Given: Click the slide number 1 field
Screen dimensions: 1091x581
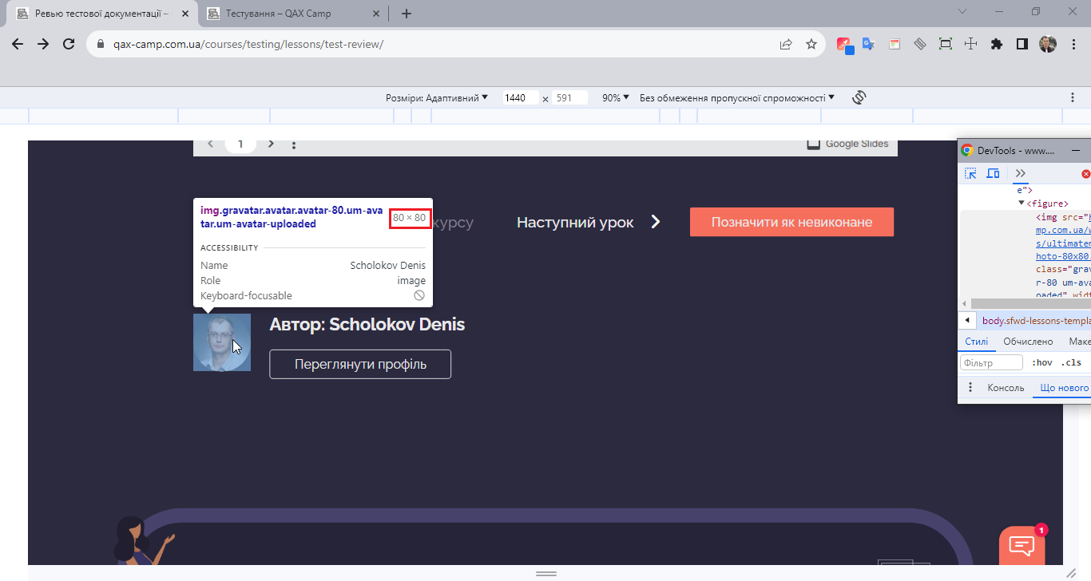Looking at the screenshot, I should click(x=240, y=144).
